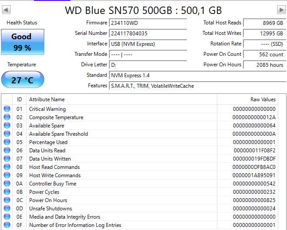Go to previous disk with left arrow

pos(6,10)
